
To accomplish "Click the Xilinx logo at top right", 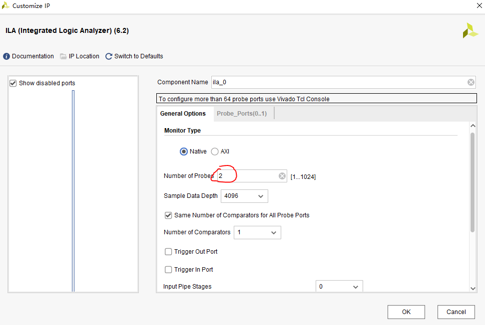I will (x=470, y=30).
